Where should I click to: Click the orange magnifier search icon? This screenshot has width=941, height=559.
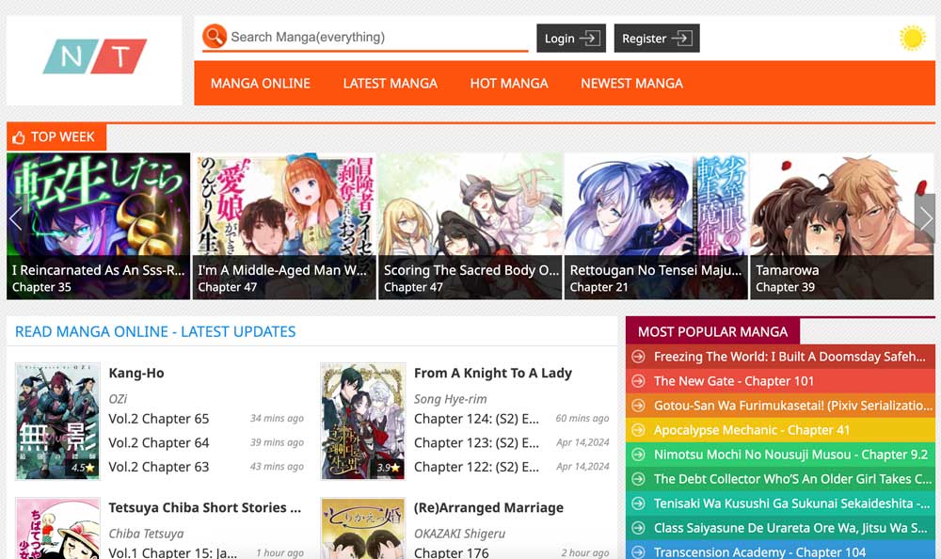tap(215, 37)
